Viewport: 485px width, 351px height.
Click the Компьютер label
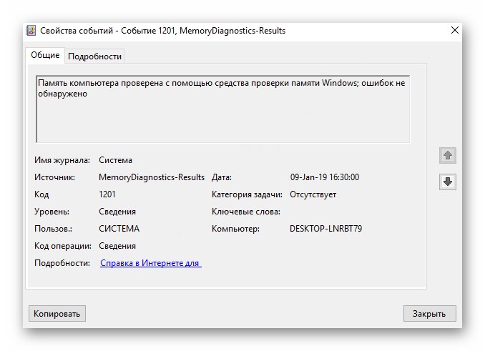(x=235, y=229)
